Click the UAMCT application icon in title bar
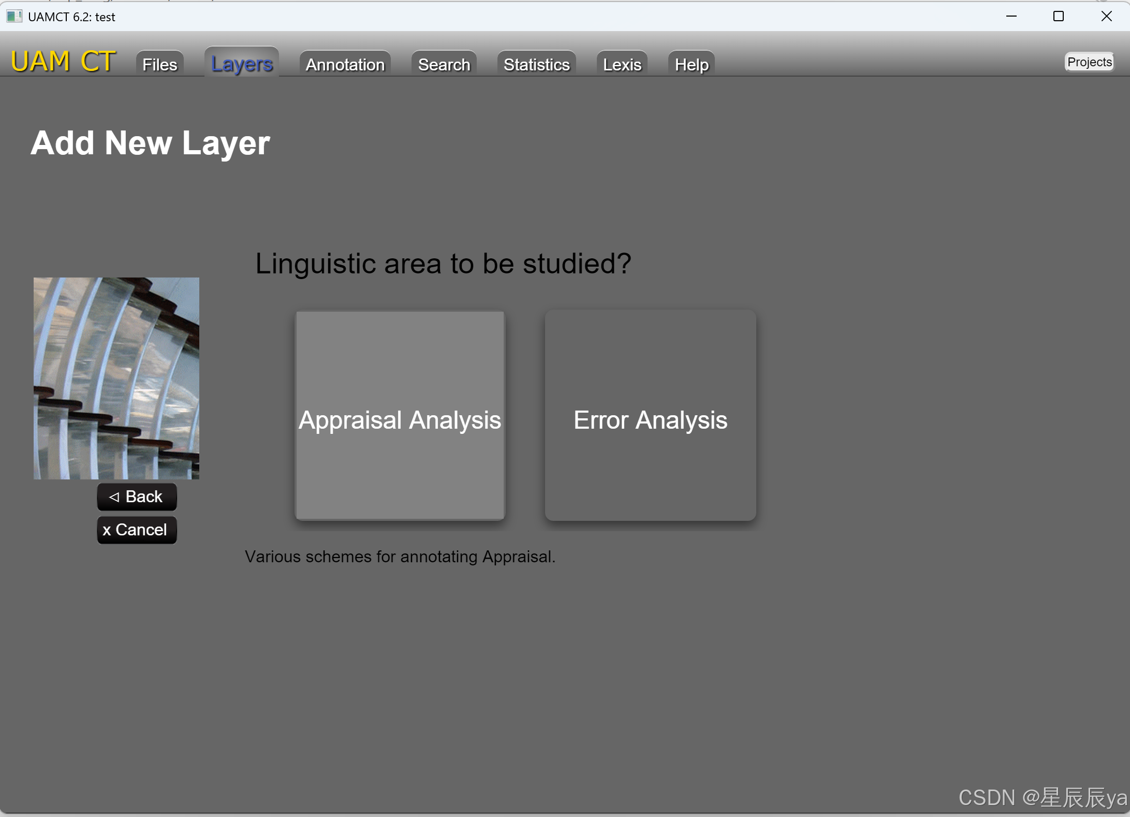This screenshot has width=1130, height=817. [14, 16]
